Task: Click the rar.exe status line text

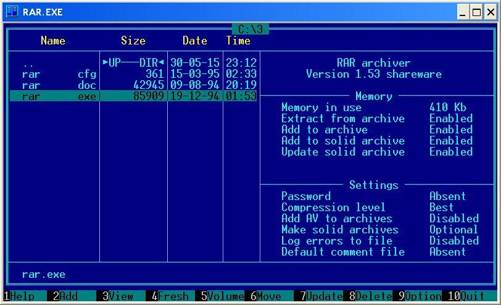Action: coord(44,274)
